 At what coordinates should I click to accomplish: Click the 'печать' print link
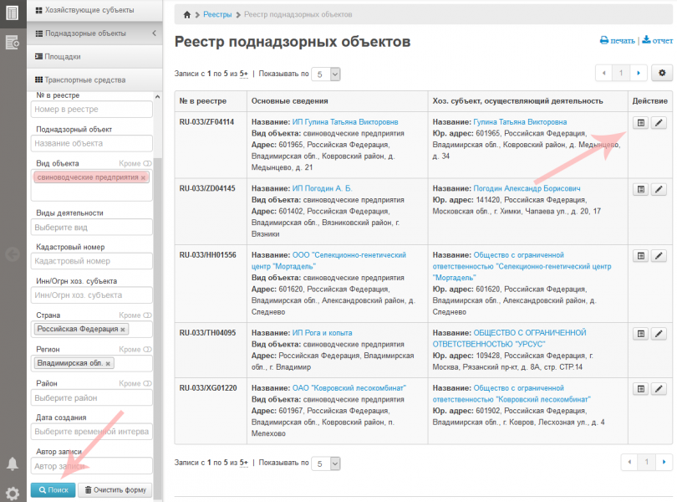(x=617, y=40)
